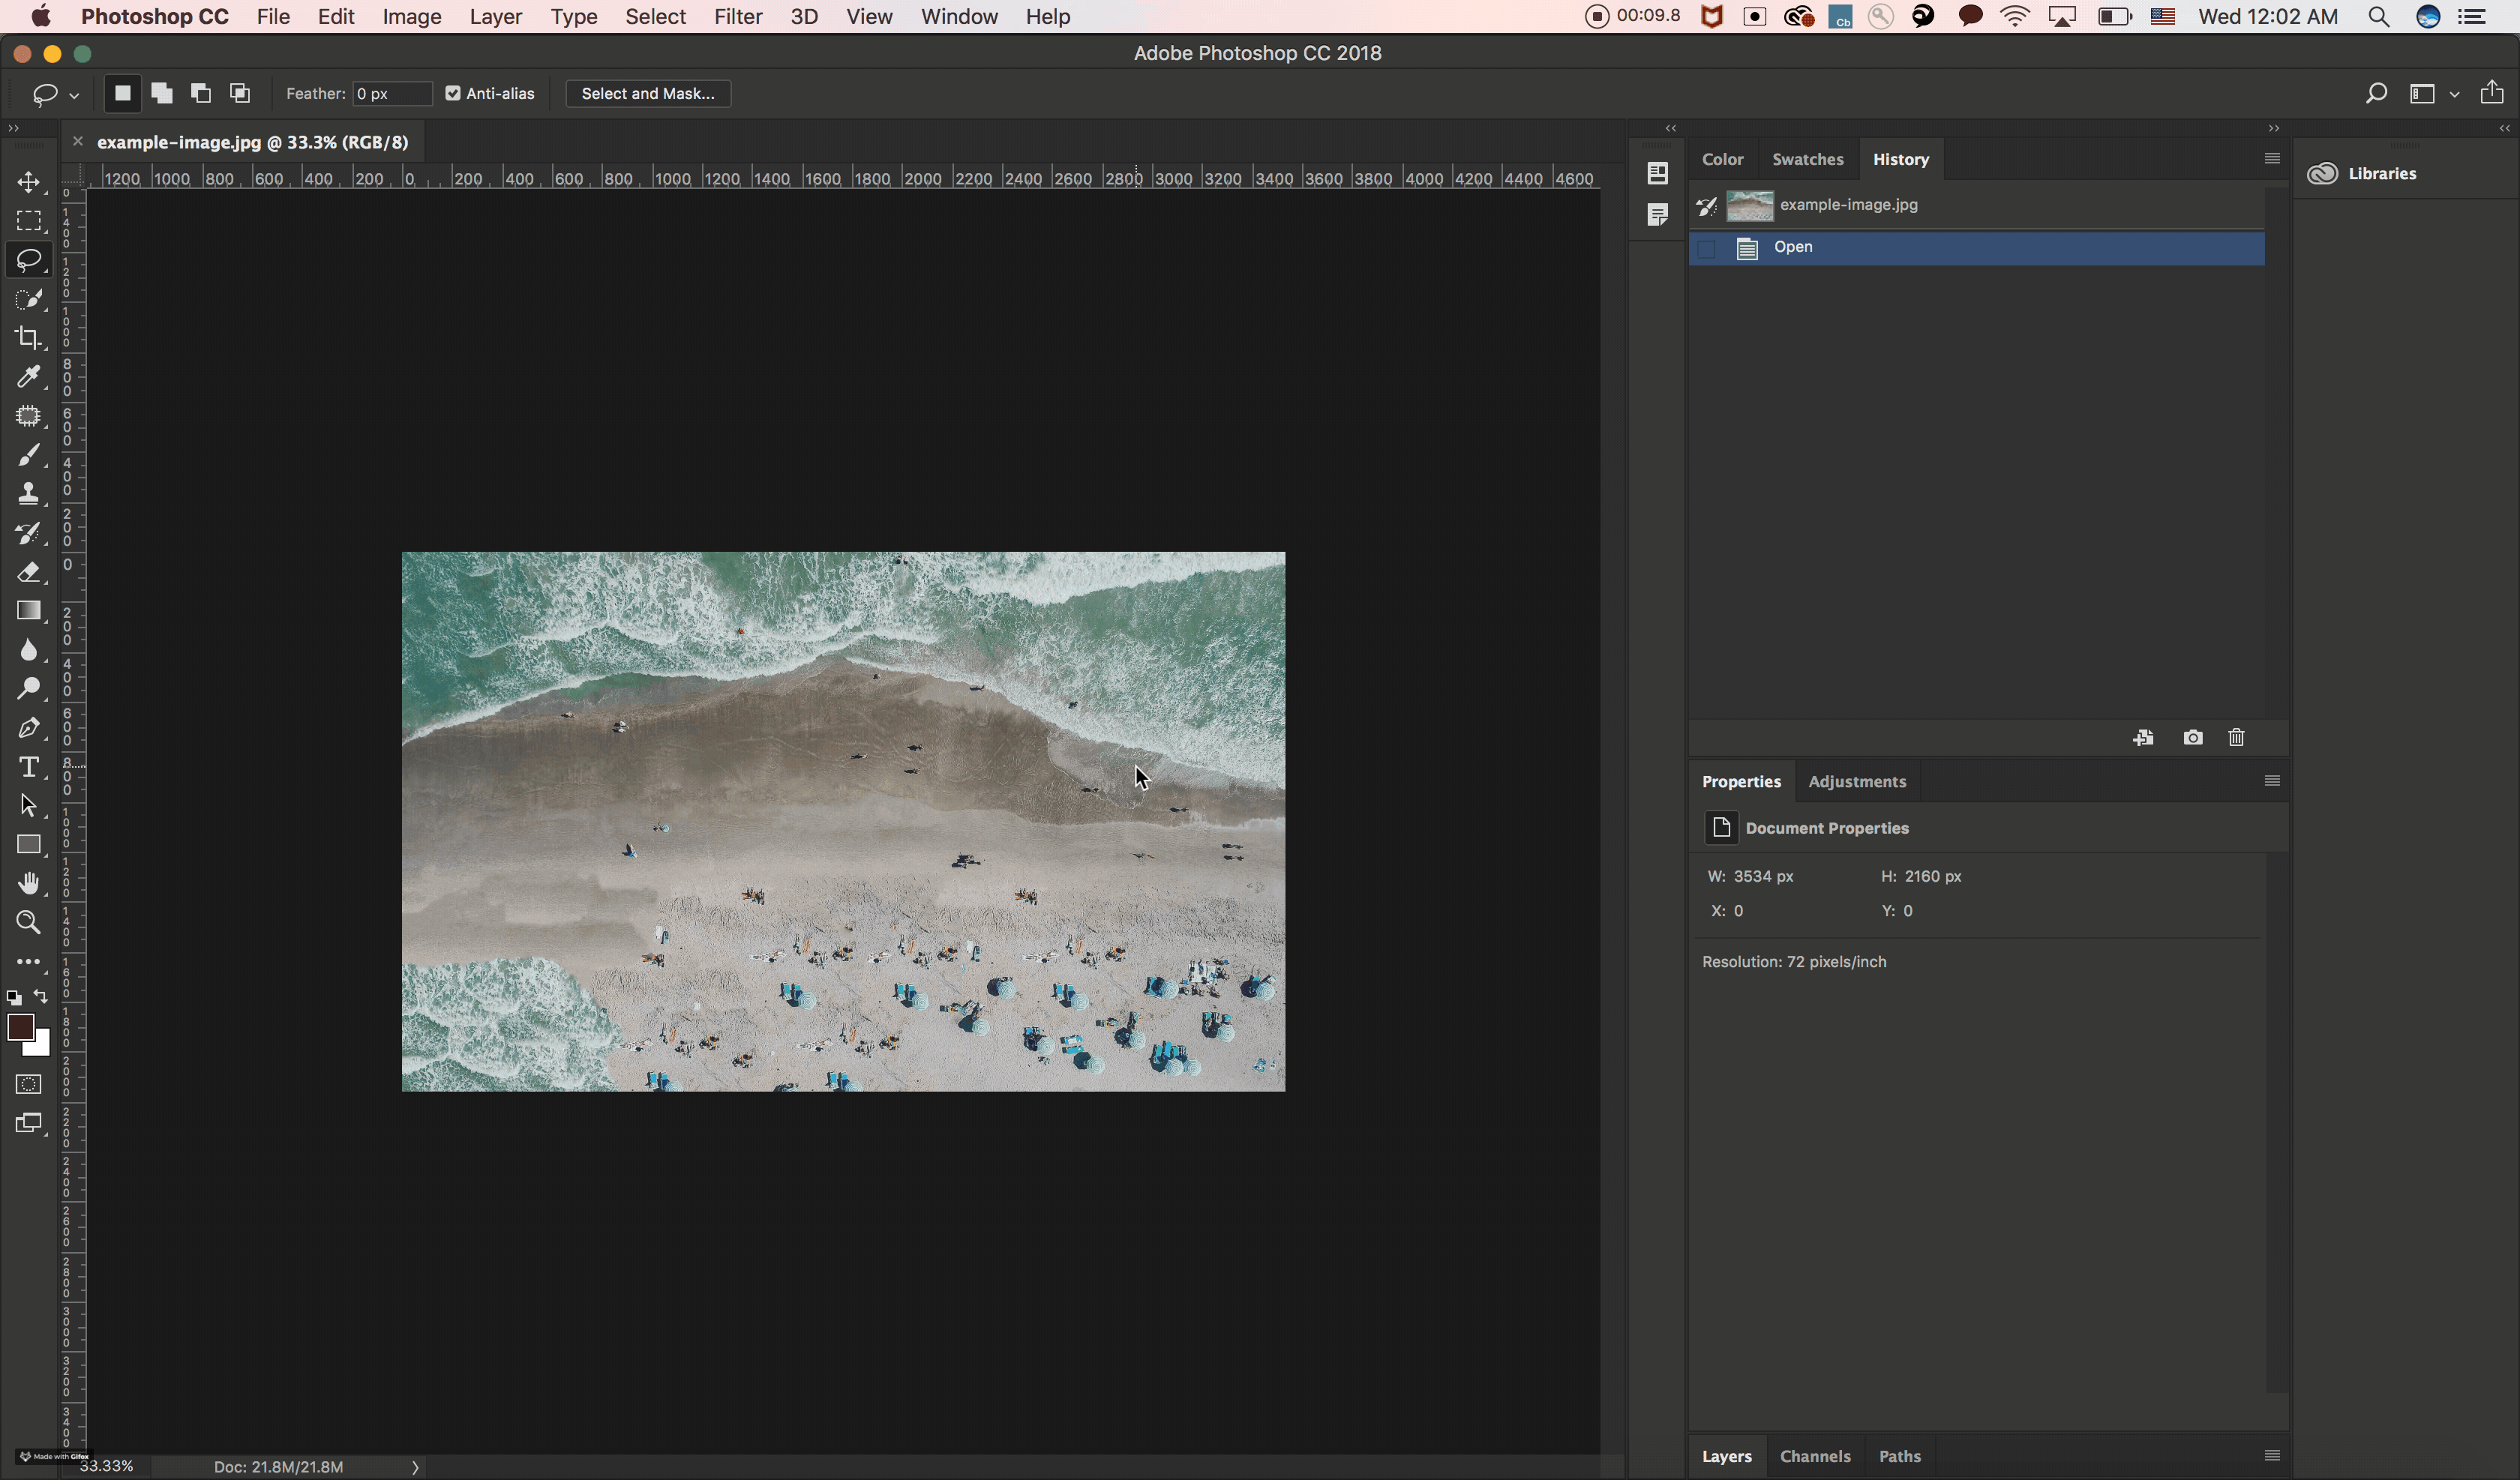Open the History panel options menu
Viewport: 2520px width, 1480px height.
(2271, 159)
